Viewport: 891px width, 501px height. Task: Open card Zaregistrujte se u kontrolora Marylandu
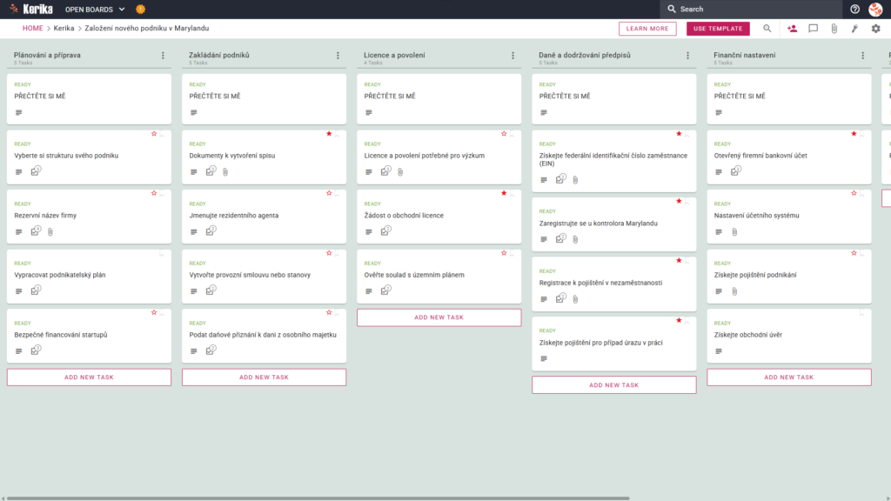coord(614,224)
